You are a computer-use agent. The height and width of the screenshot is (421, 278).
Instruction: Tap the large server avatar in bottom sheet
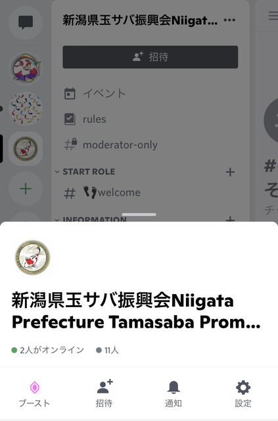[x=32, y=257]
